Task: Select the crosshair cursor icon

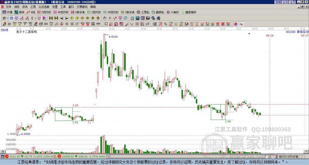Action: [110, 18]
